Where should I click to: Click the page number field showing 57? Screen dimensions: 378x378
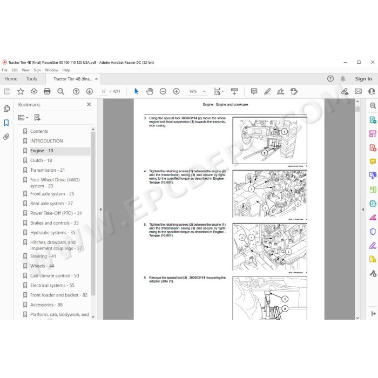pos(104,91)
